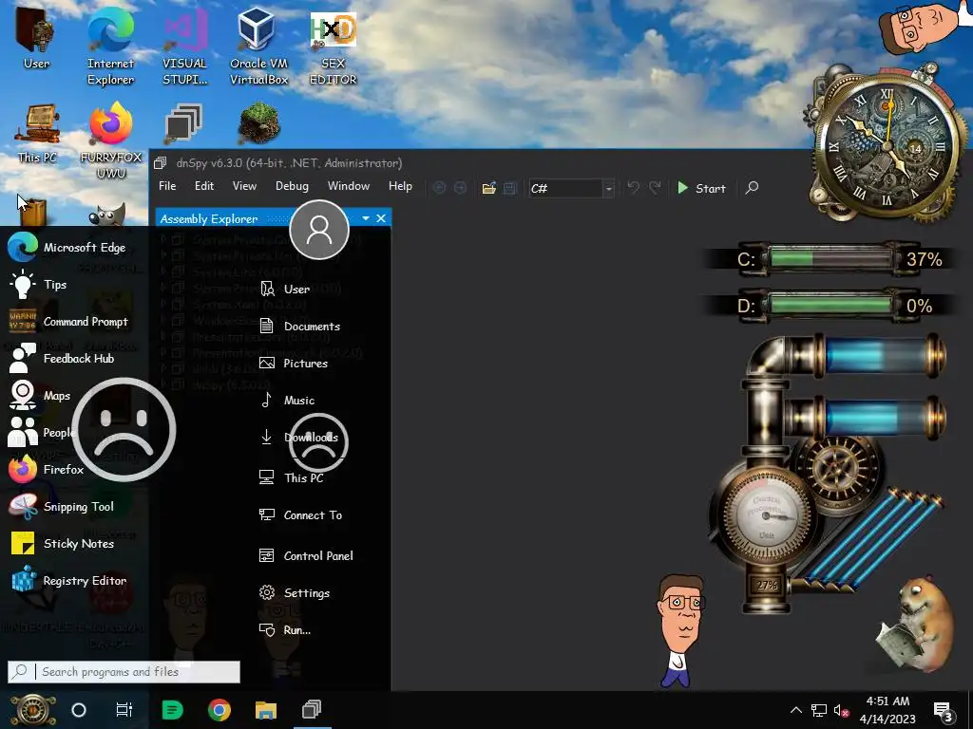The width and height of the screenshot is (973, 729).
Task: Open the Music folder
Action: coord(287,401)
